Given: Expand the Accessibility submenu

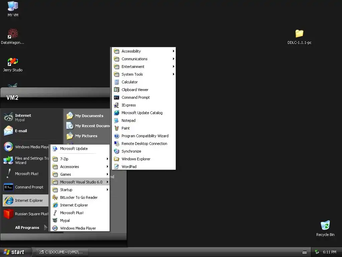Looking at the screenshot, I should pos(144,51).
